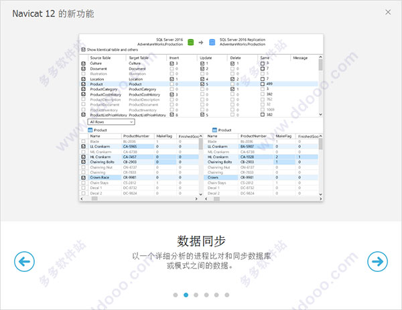This screenshot has width=402, height=310.
Task: Click the blue target database icon in preview
Action: point(212,42)
